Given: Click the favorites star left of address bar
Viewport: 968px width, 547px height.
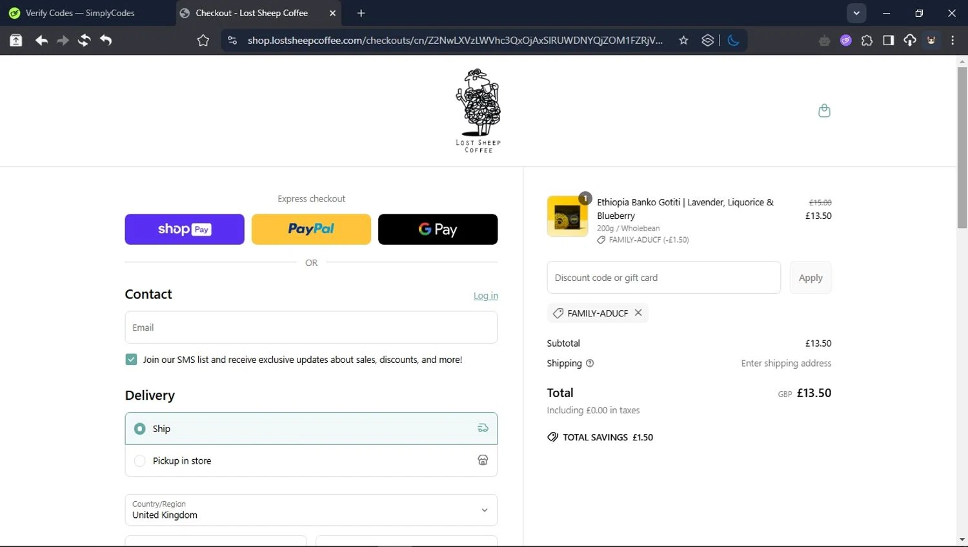Looking at the screenshot, I should (x=203, y=40).
